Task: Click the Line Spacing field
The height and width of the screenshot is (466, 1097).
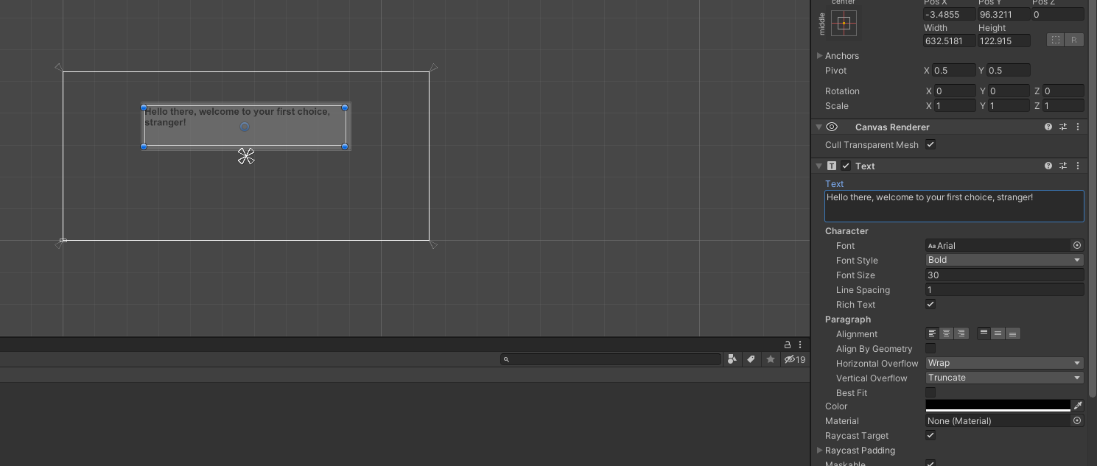Action: 1004,289
